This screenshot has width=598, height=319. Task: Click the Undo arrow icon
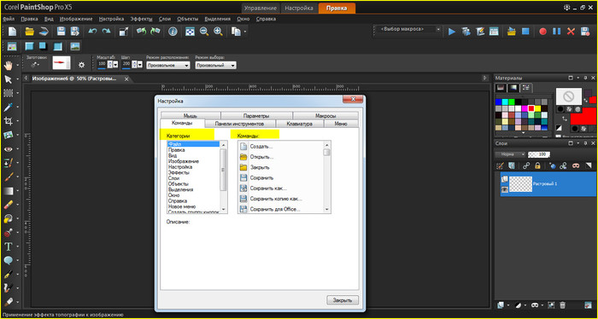pos(92,32)
